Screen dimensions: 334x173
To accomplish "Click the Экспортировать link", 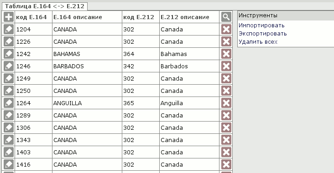I will 263,34.
